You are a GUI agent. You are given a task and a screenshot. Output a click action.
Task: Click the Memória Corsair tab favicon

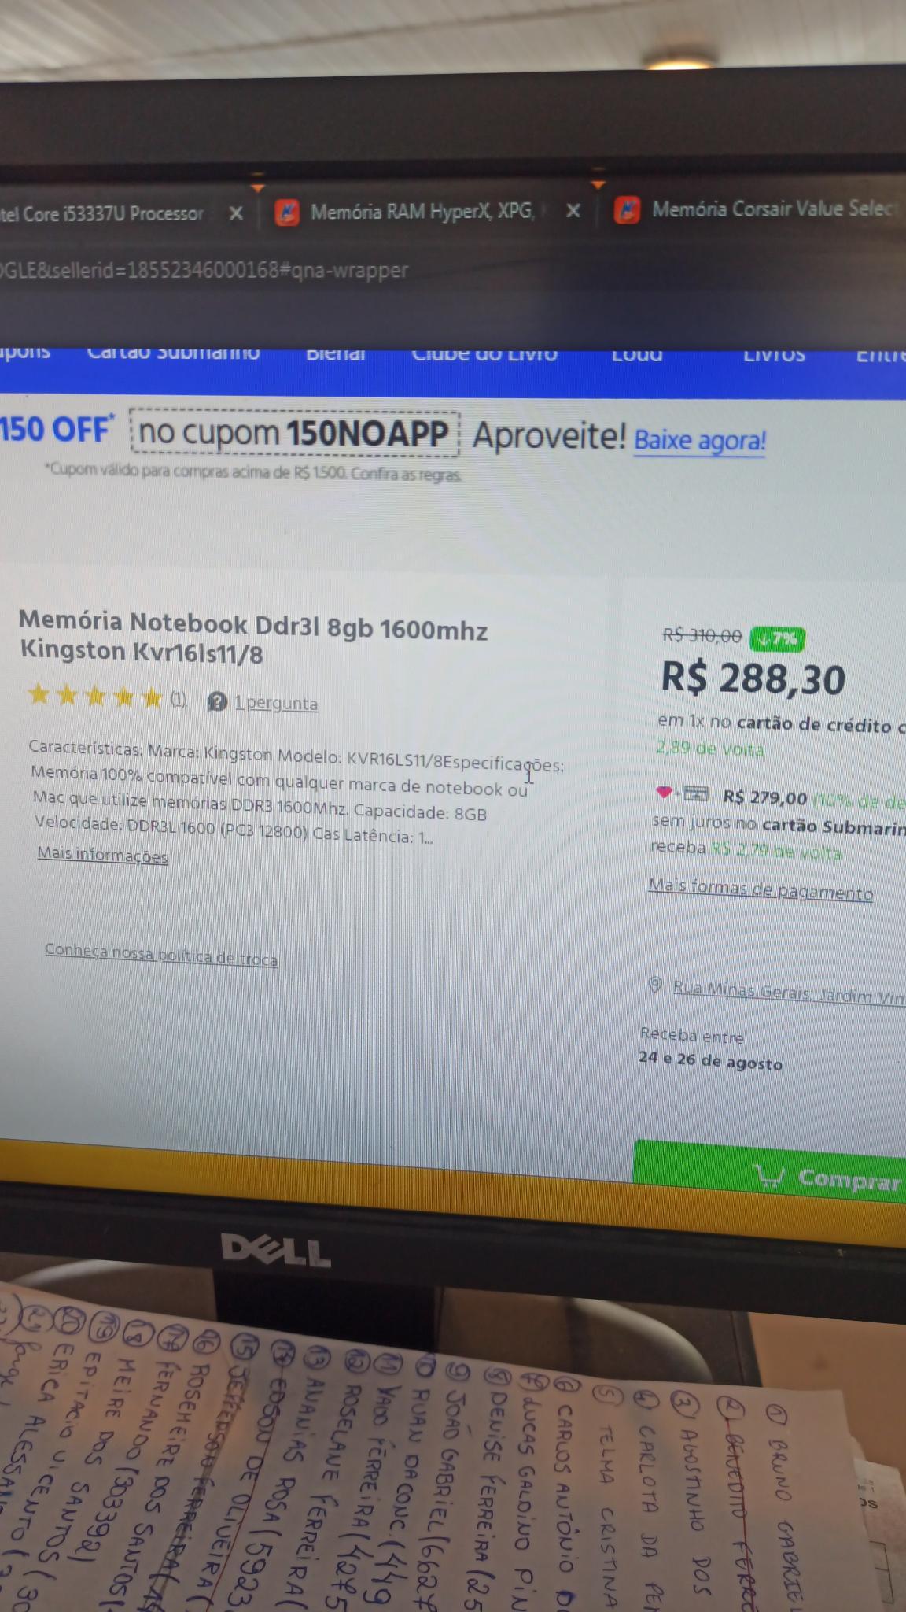pos(627,210)
